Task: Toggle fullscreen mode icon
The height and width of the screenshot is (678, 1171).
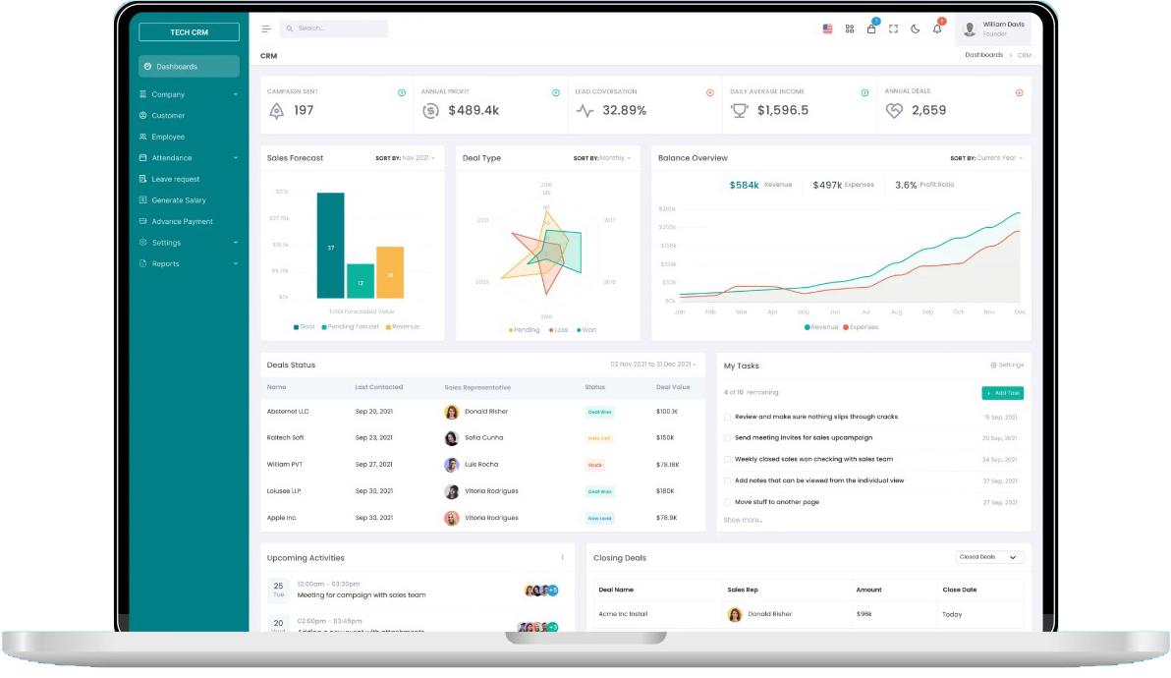Action: [893, 28]
